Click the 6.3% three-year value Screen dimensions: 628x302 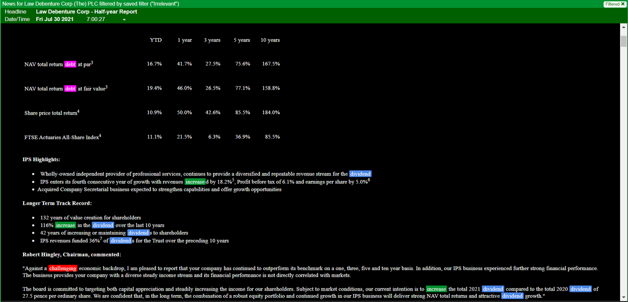(214, 137)
